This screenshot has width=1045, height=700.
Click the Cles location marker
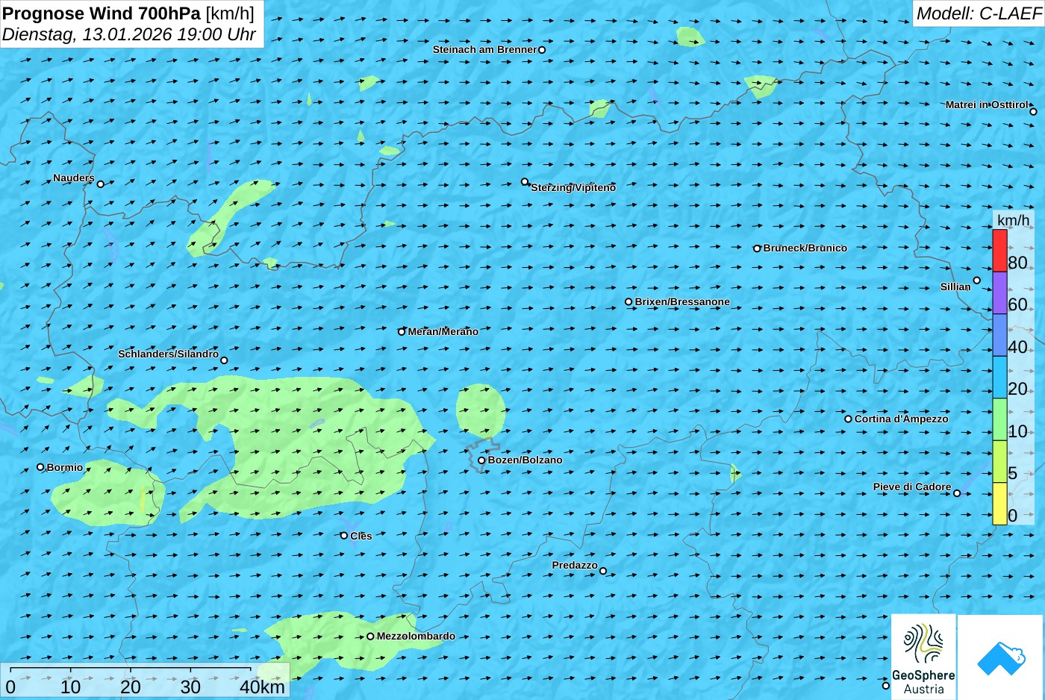[x=344, y=536]
